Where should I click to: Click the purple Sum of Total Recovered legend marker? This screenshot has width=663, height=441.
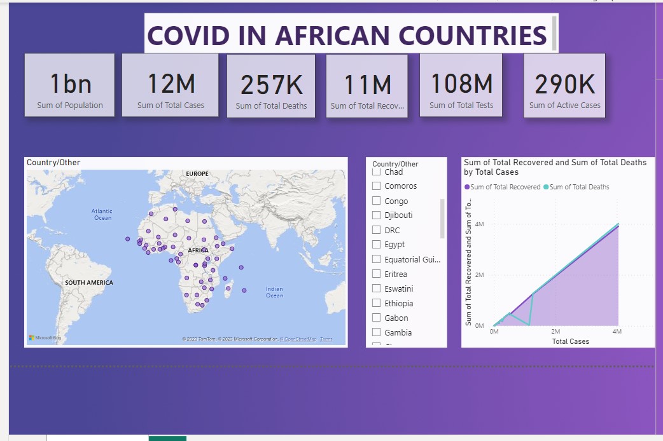click(x=467, y=187)
